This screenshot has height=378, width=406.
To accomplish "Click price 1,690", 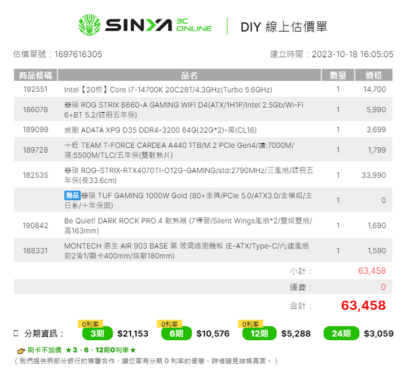I will point(377,226).
